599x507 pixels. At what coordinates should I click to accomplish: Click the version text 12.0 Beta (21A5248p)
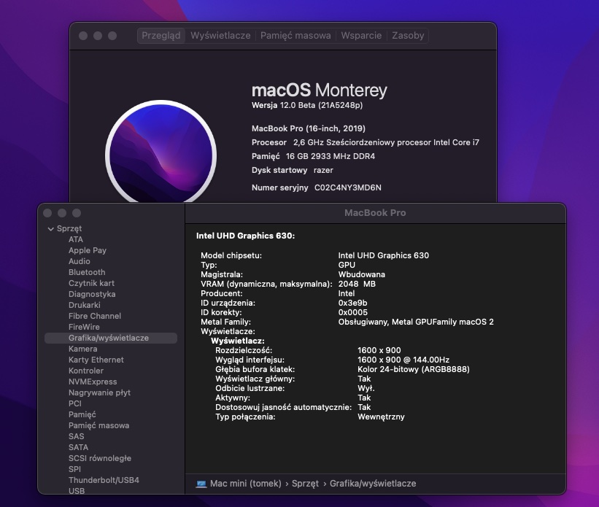[x=321, y=106]
